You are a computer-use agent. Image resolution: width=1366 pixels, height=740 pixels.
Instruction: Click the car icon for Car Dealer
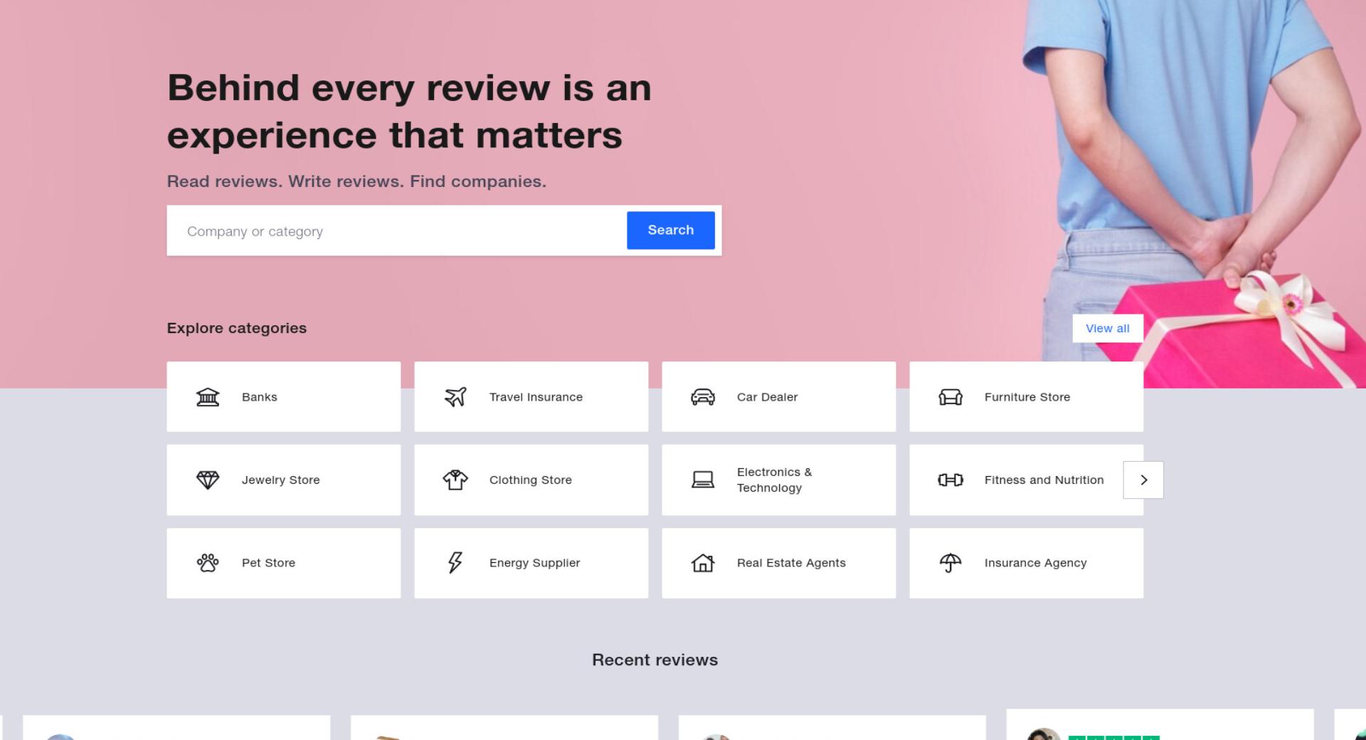703,397
